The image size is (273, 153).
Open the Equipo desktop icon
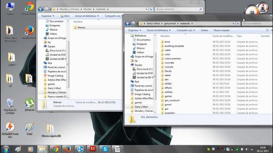coord(10,8)
